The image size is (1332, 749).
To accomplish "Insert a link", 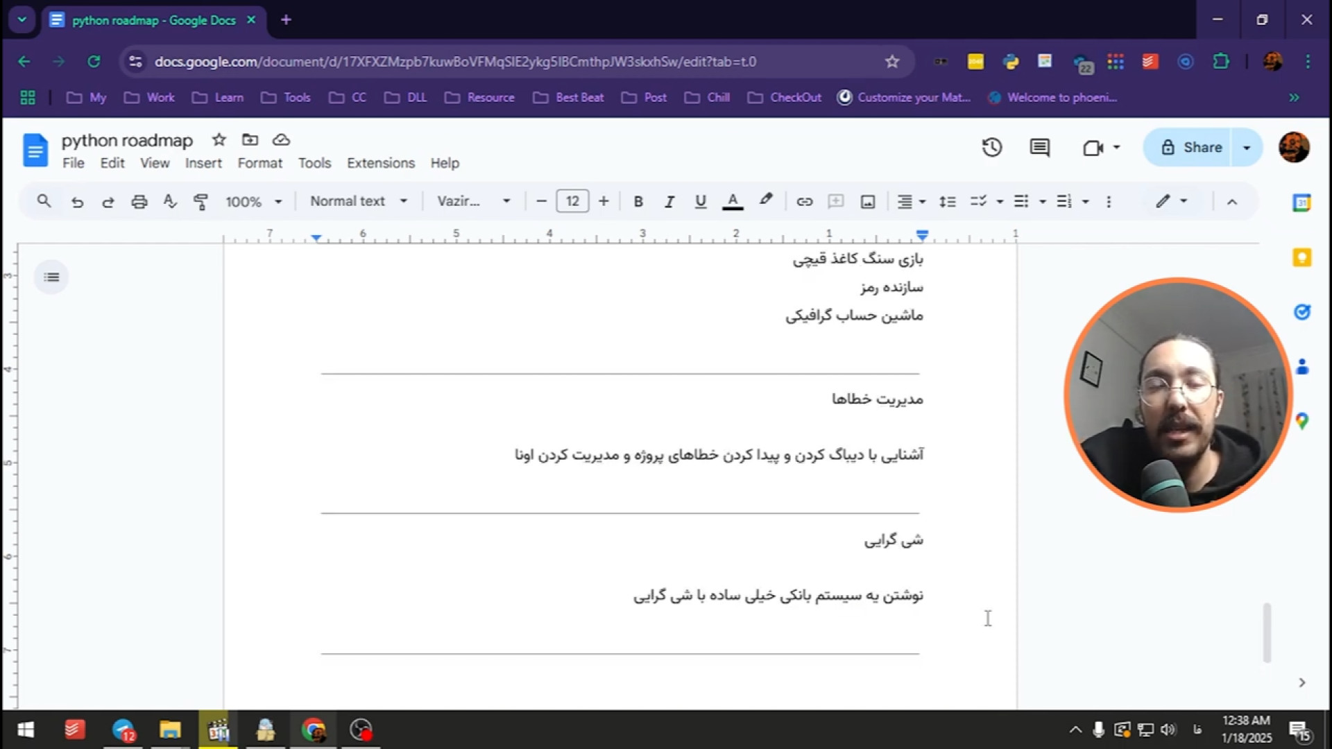I will click(804, 202).
